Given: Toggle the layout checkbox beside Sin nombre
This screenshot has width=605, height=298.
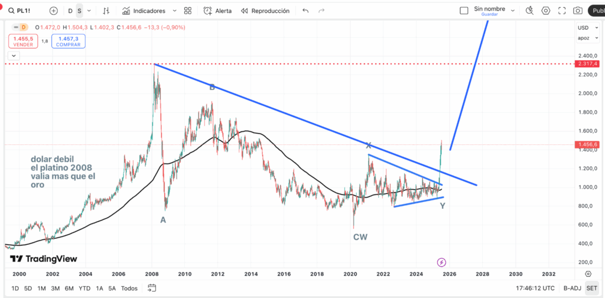Looking at the screenshot, I should [x=464, y=11].
